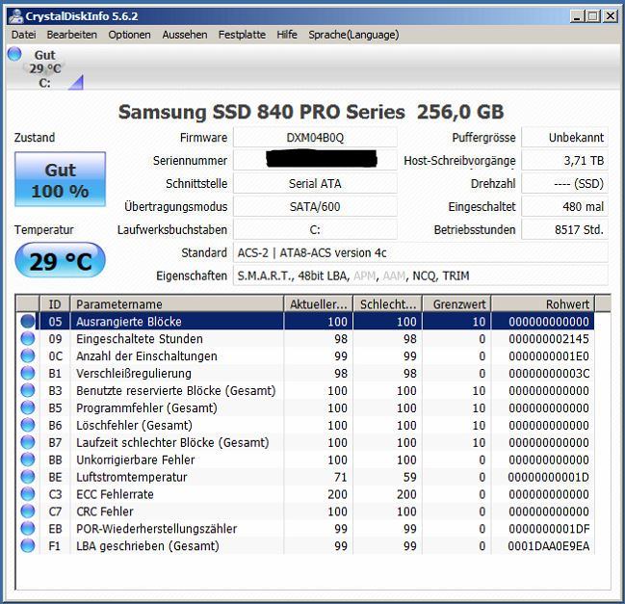Open the Optionen menu
625x604 pixels.
130,35
